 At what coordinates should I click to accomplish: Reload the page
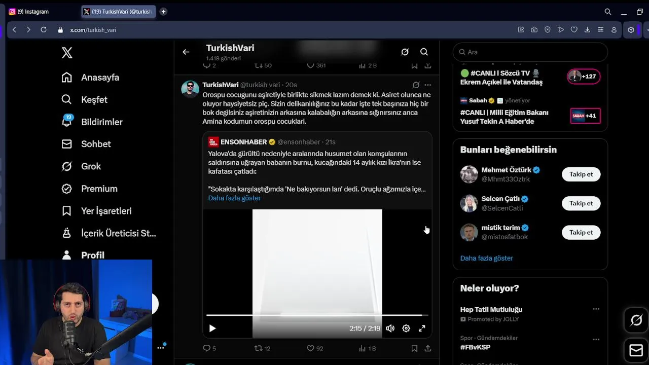pyautogui.click(x=44, y=30)
